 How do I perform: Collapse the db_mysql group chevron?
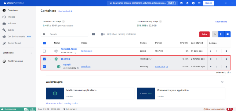50,59
